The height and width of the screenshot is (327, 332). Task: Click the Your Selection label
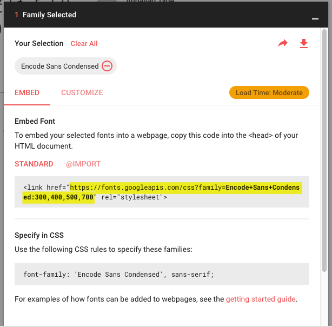[39, 43]
